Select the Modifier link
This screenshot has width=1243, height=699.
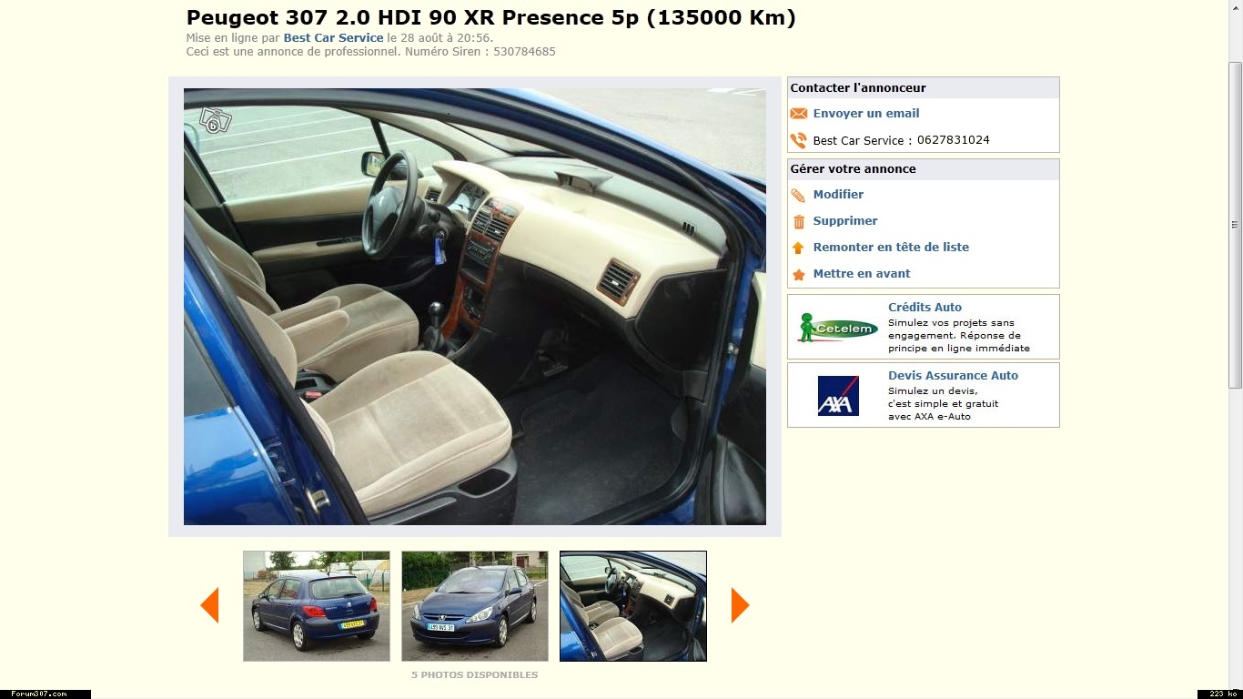[838, 195]
